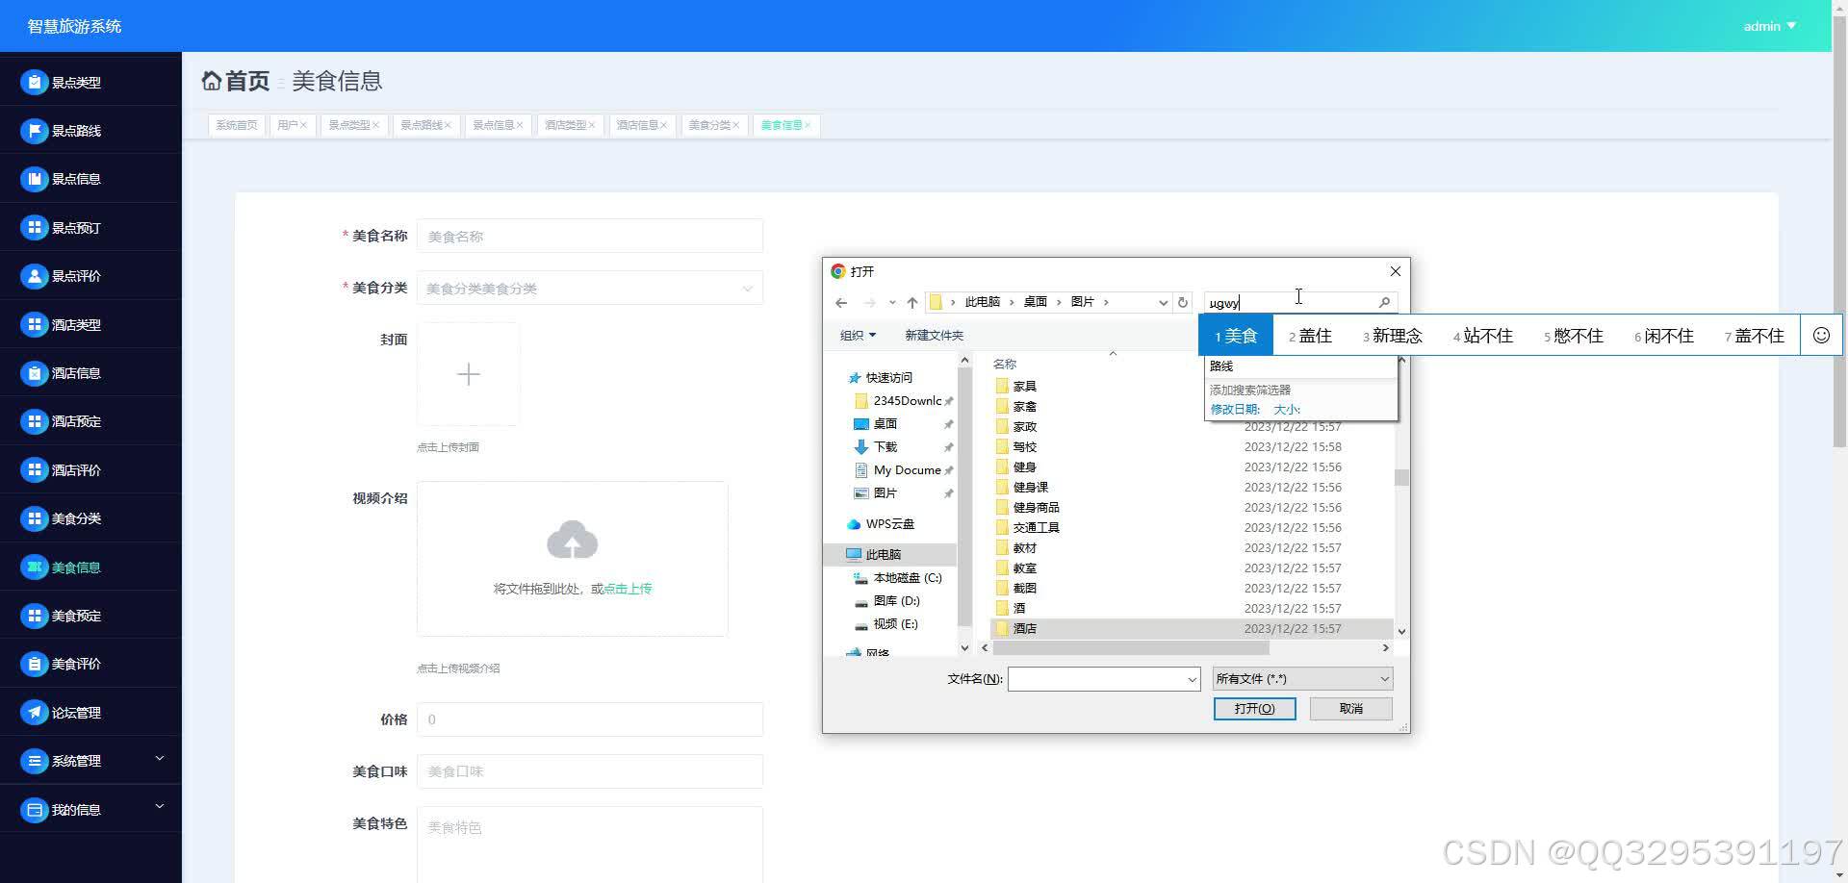Select the 交通工具 folder
Viewport: 1848px width, 883px height.
pos(1036,527)
